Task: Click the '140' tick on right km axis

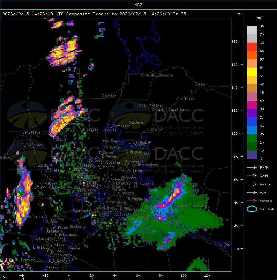Action: (234, 88)
